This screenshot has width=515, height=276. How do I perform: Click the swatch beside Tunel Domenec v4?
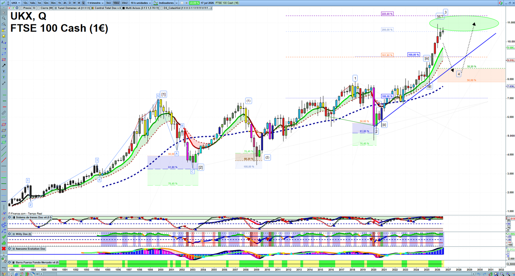click(56, 8)
